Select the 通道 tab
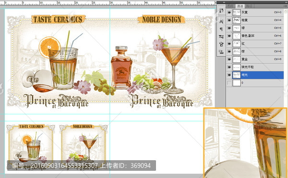Viewport: 288px width, 178px height. tap(240, 6)
